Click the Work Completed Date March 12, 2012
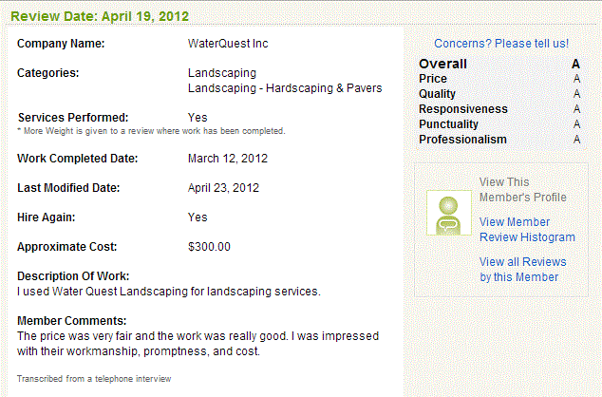This screenshot has width=602, height=397. click(x=228, y=159)
